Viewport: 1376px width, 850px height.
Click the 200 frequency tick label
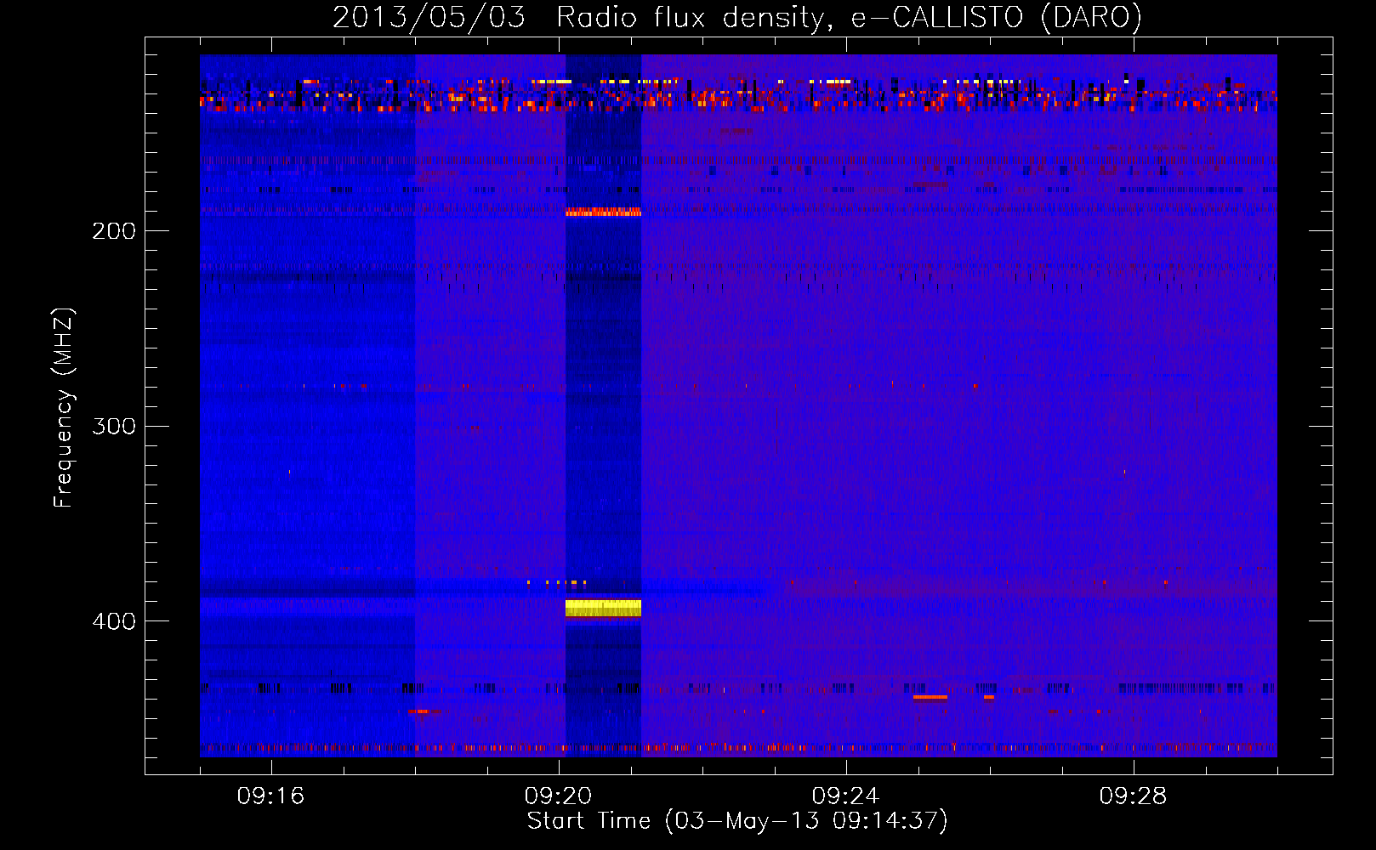114,231
